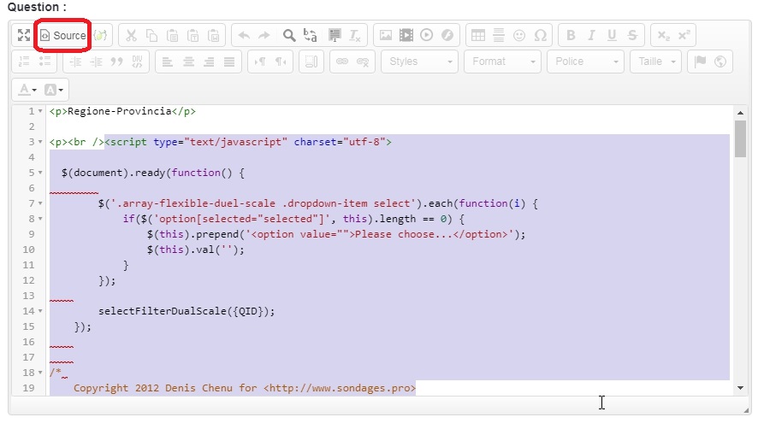Open the background color picker
Image resolution: width=764 pixels, height=423 pixels.
(x=54, y=90)
